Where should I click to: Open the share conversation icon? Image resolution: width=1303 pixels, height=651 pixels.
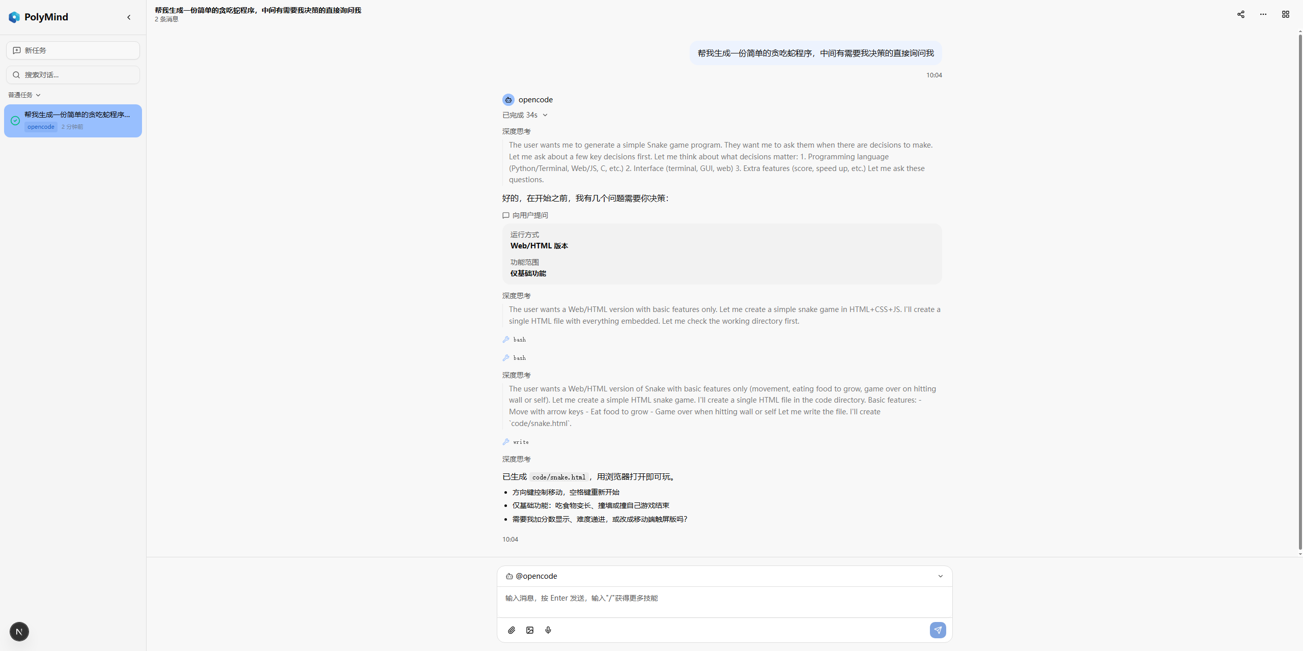point(1241,14)
